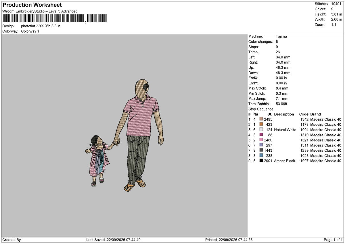Click the 'St.' column header
The image size is (345, 244).
pyautogui.click(x=270, y=114)
